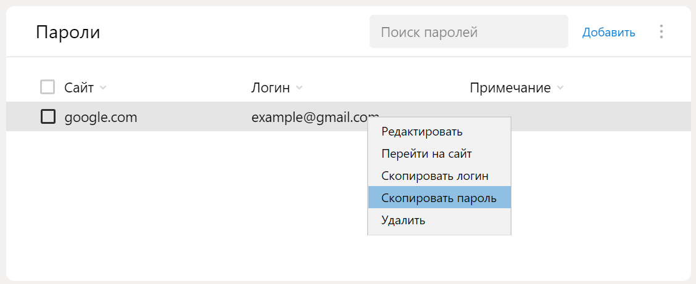Check the google.com row checkbox
Viewport: 696px width, 284px height.
tap(48, 116)
